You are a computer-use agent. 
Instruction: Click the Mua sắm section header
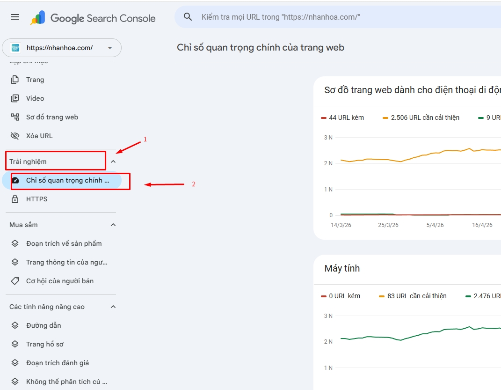23,225
